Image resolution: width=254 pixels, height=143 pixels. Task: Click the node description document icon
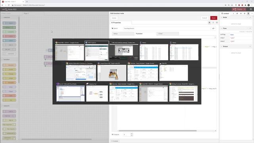point(213,23)
